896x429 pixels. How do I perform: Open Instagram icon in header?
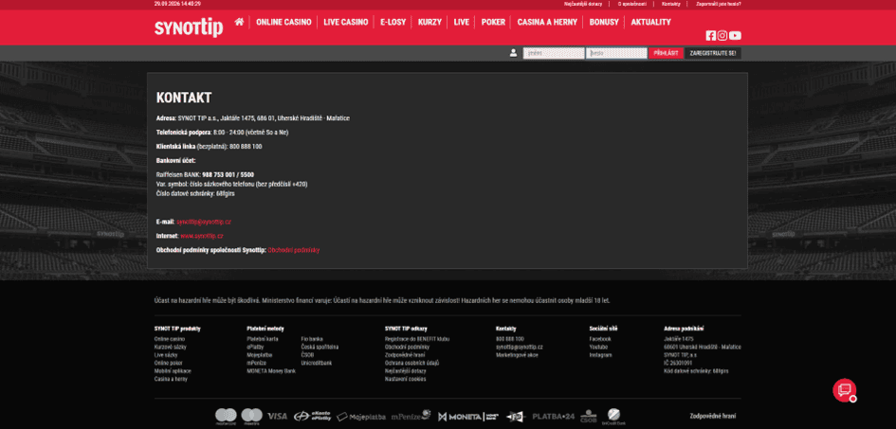722,35
